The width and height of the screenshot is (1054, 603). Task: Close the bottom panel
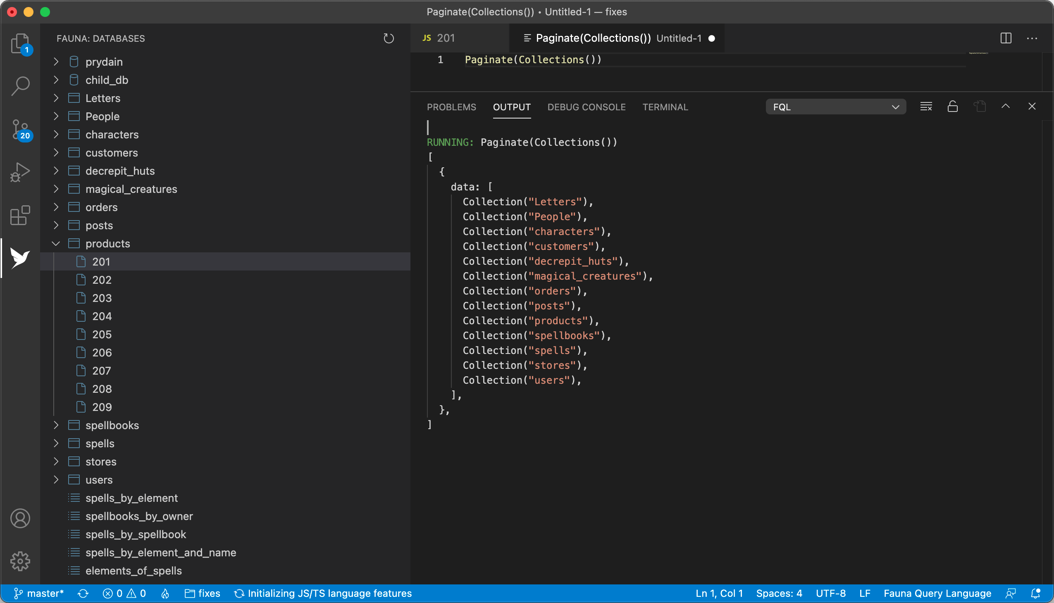[1032, 107]
